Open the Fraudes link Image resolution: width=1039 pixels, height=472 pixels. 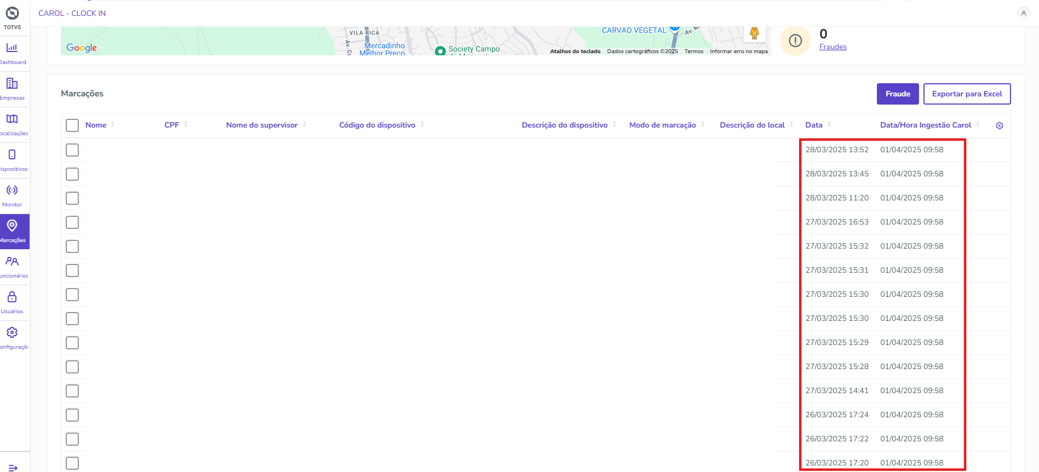[833, 47]
